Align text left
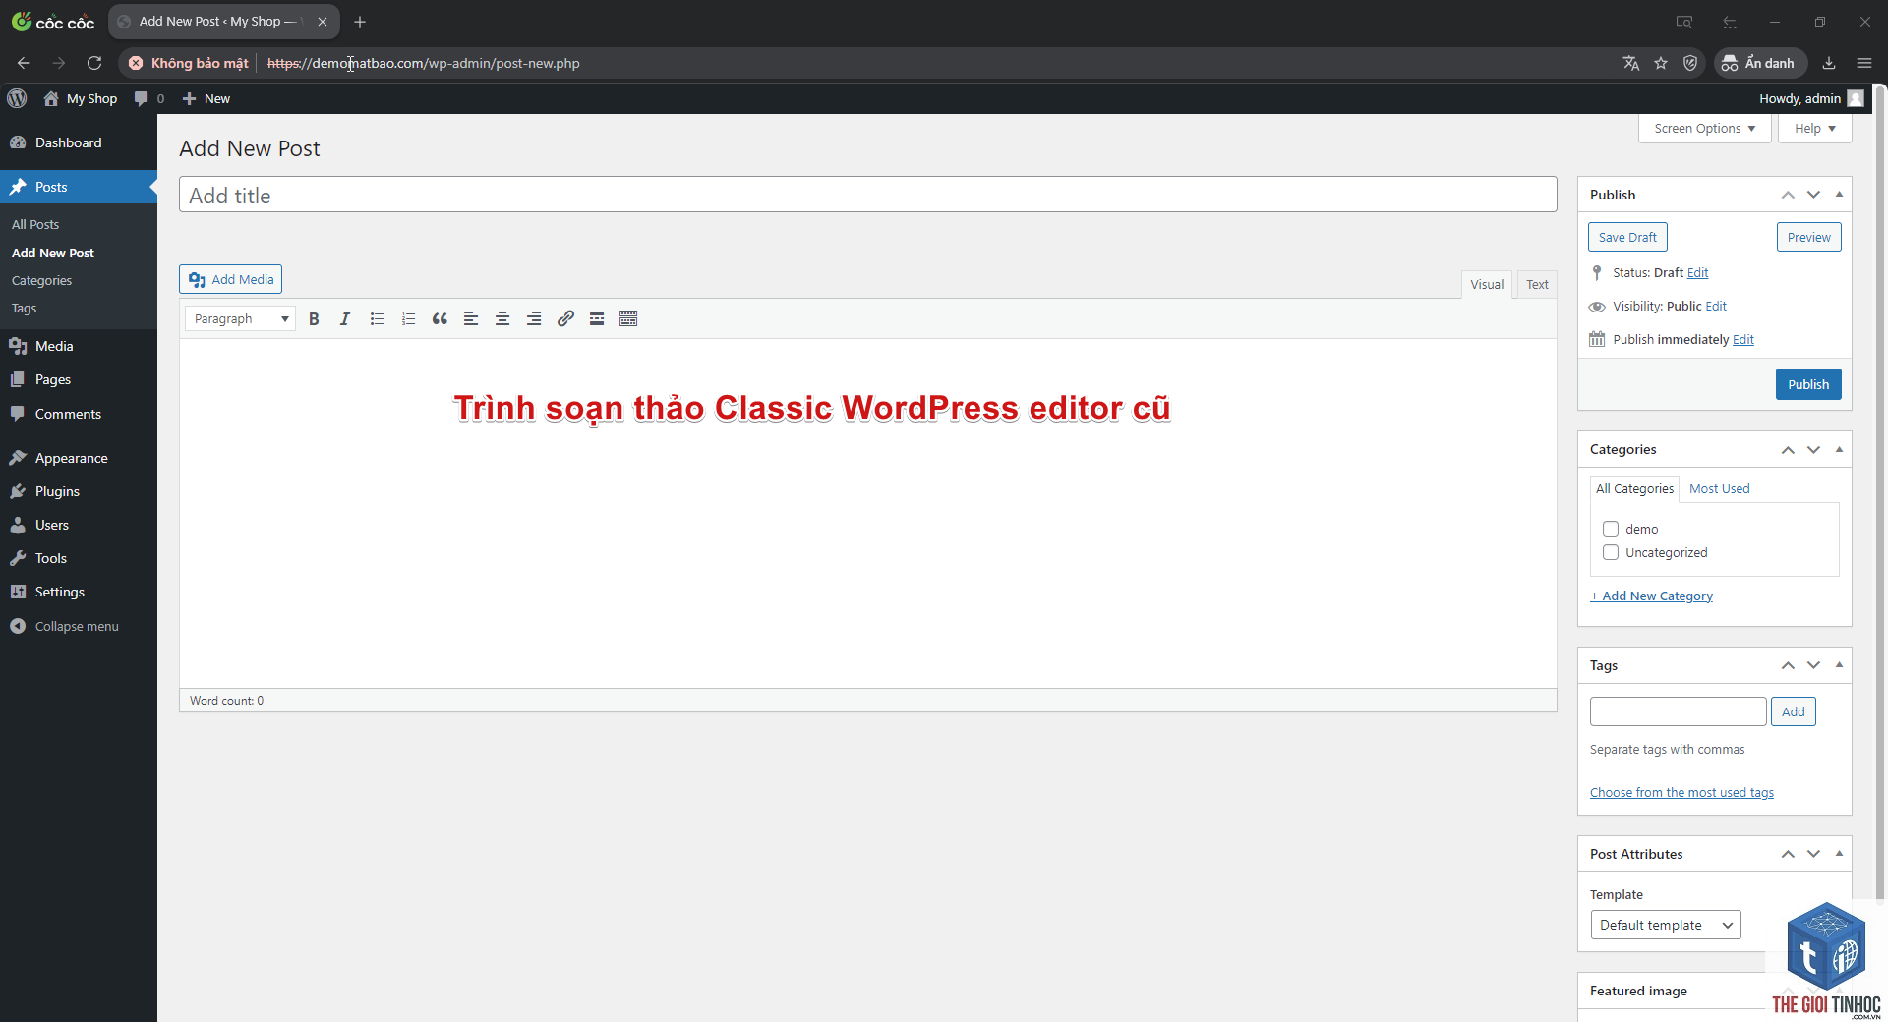 coord(471,318)
